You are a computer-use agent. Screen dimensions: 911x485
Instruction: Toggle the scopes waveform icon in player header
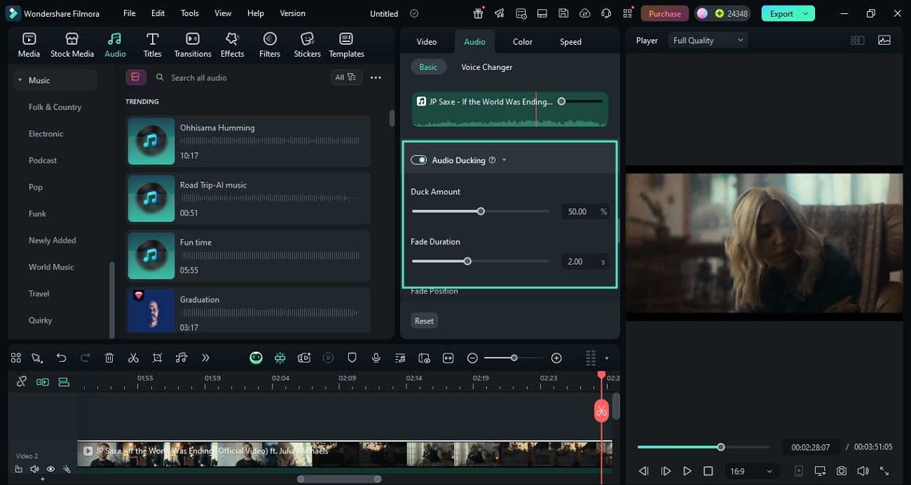click(884, 41)
